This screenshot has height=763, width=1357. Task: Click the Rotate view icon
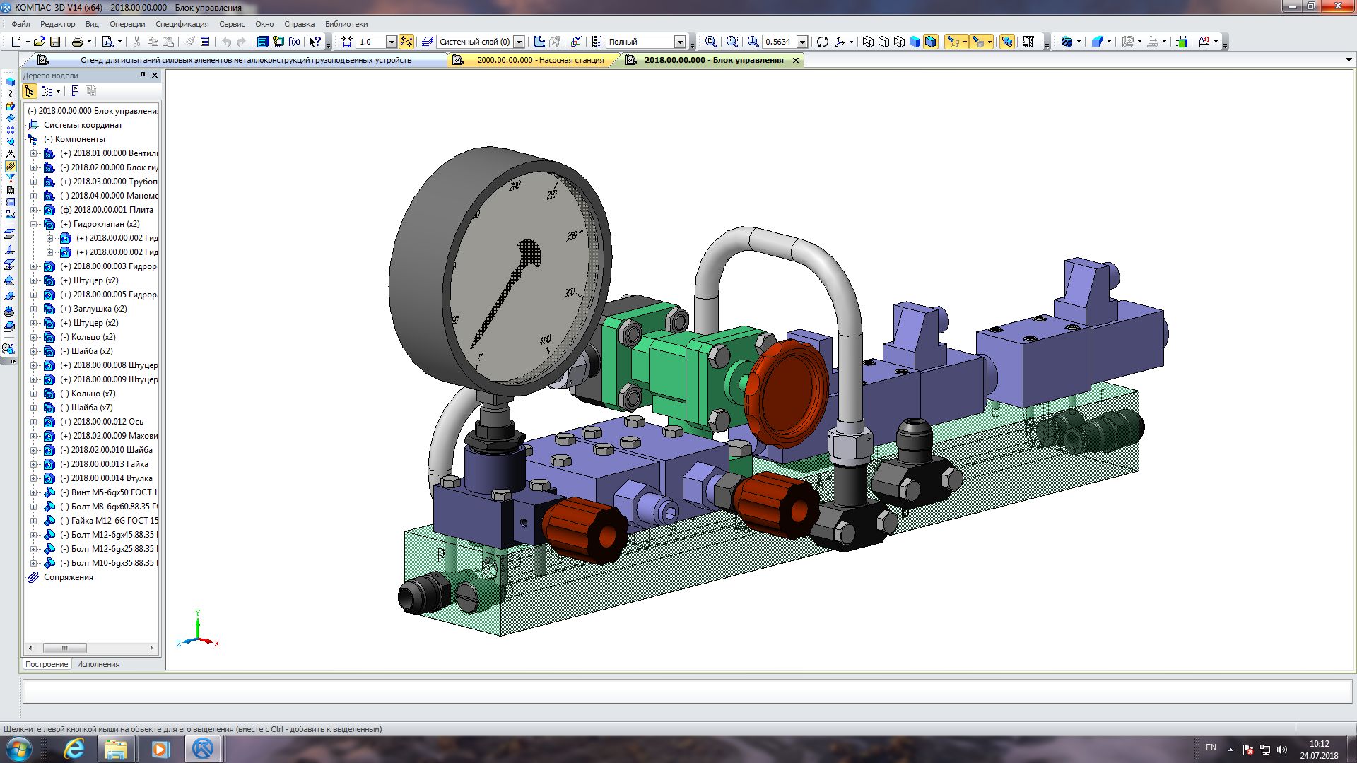(x=822, y=42)
